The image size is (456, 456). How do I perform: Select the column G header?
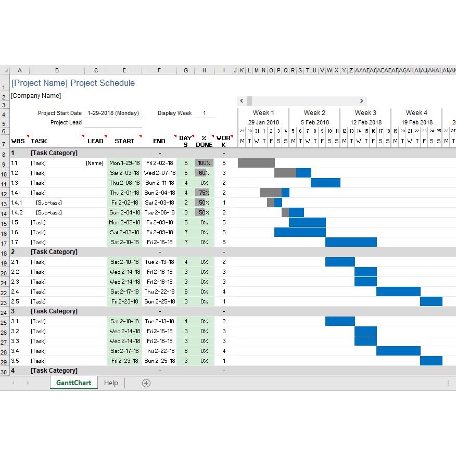185,70
